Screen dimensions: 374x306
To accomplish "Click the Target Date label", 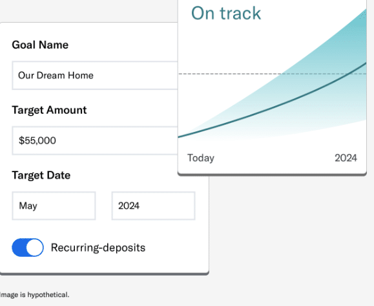I will (41, 175).
